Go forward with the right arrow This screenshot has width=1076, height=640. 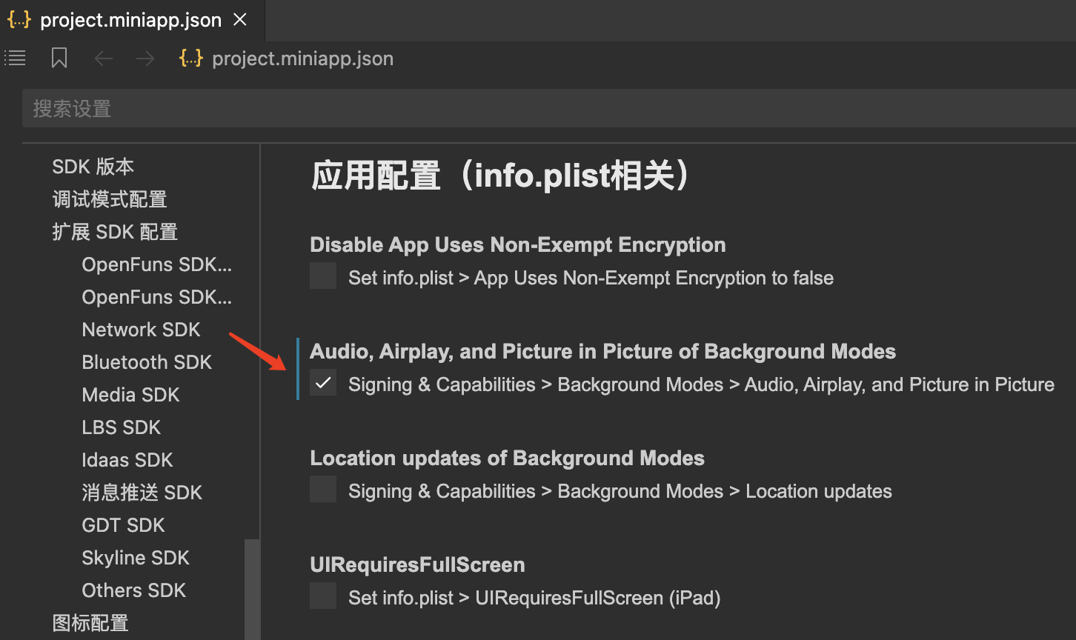(x=145, y=59)
